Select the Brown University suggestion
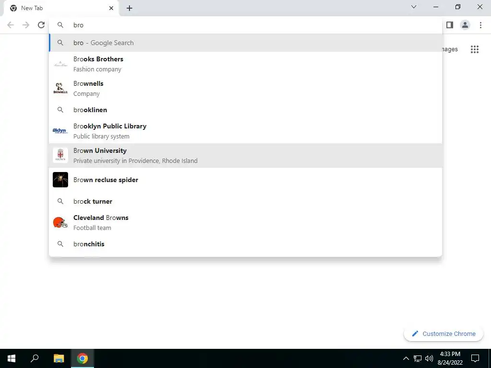This screenshot has height=368, width=491. pyautogui.click(x=245, y=156)
